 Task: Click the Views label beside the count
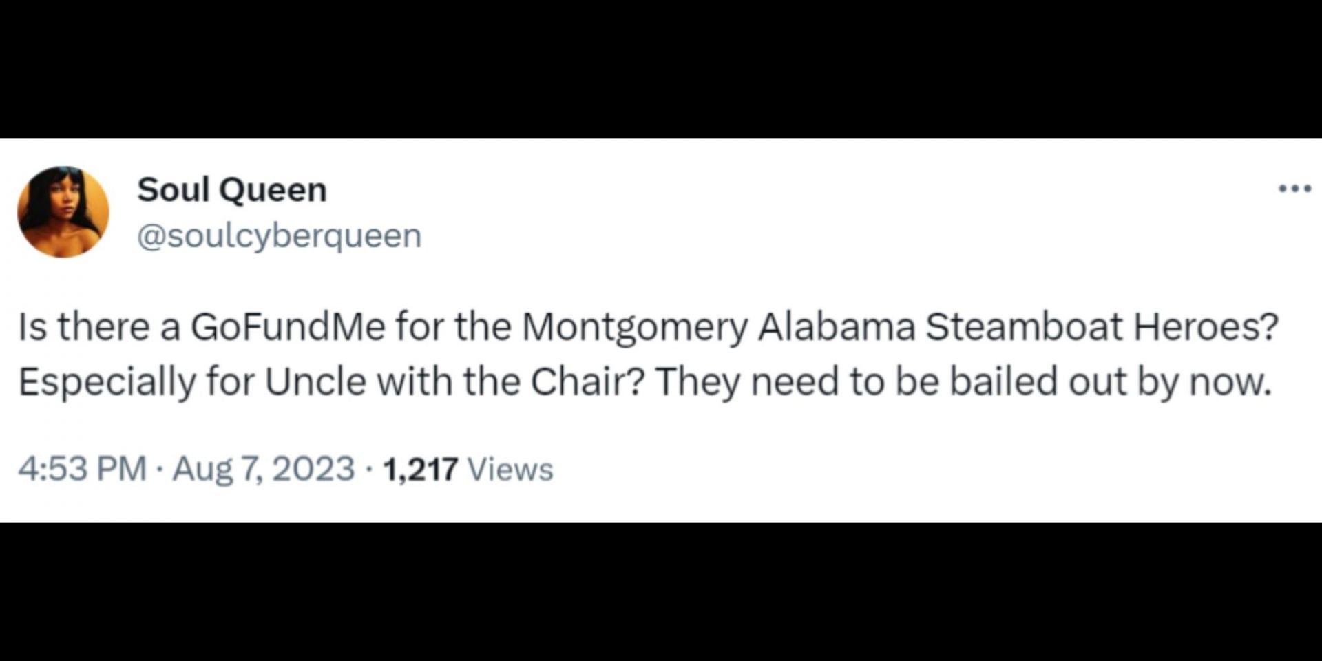click(x=510, y=469)
